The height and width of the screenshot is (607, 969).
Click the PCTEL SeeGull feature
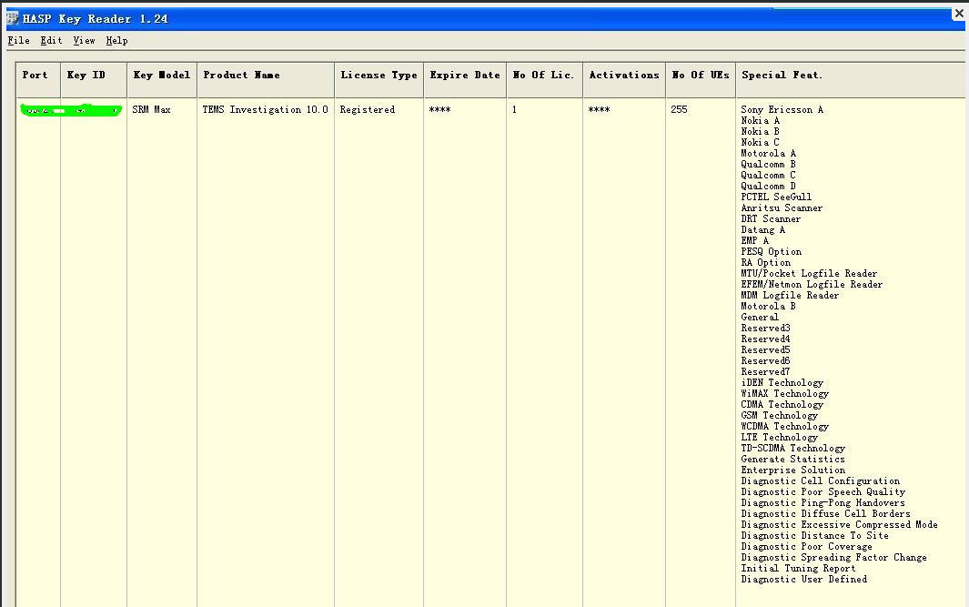click(776, 197)
